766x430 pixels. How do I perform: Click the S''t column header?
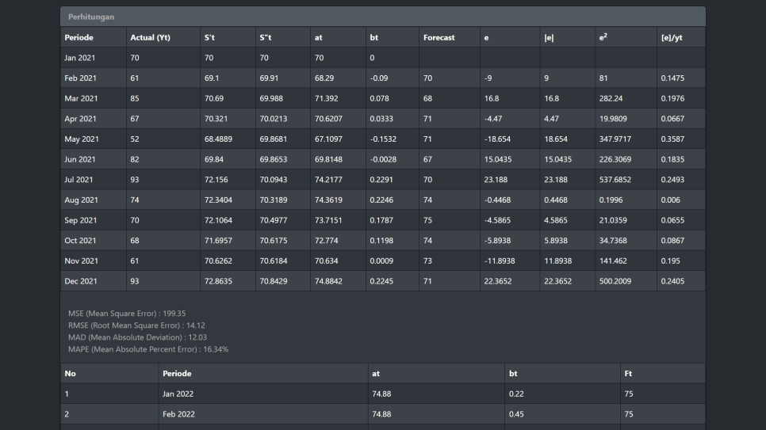266,37
